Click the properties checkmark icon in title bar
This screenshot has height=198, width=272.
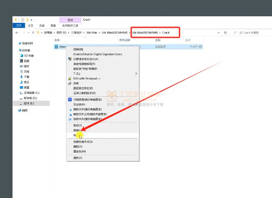[23, 20]
